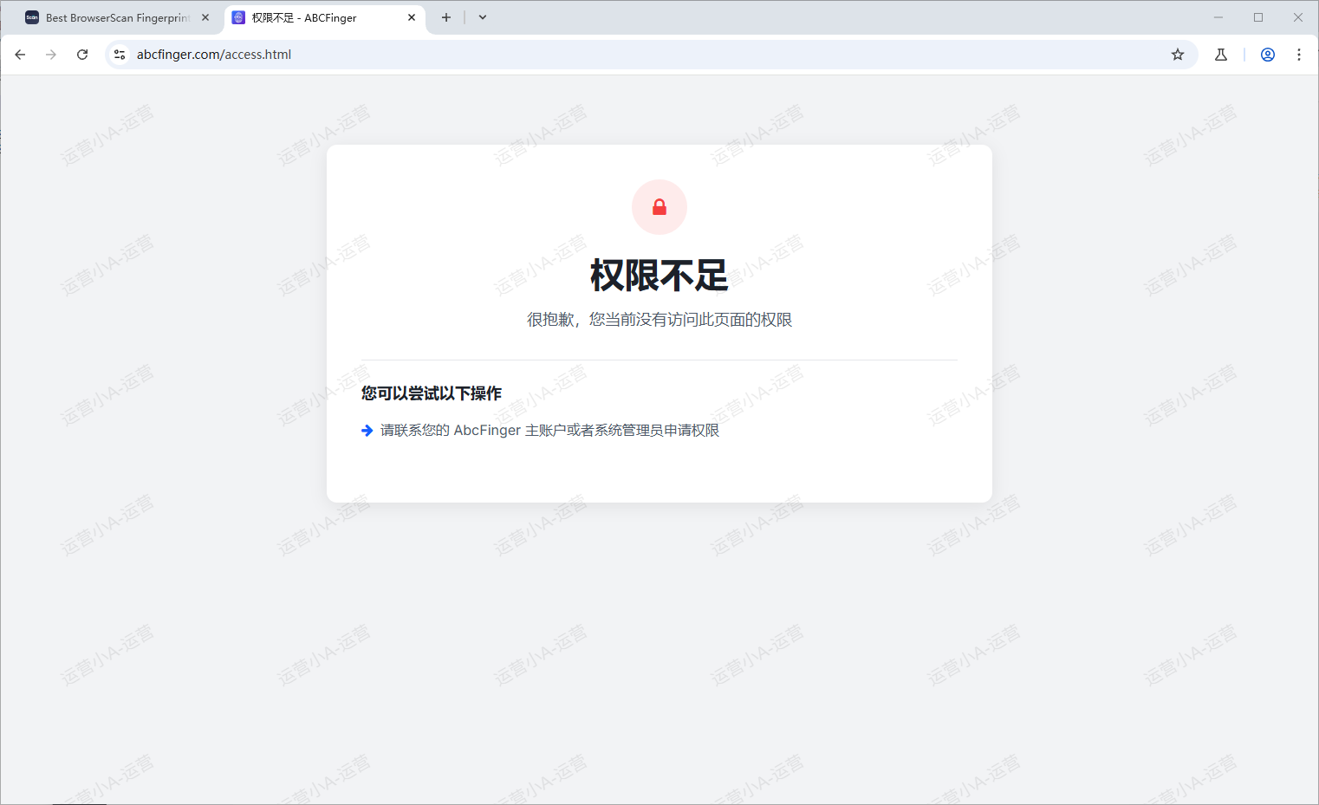
Task: Click the forward navigation arrow
Action: click(x=50, y=54)
